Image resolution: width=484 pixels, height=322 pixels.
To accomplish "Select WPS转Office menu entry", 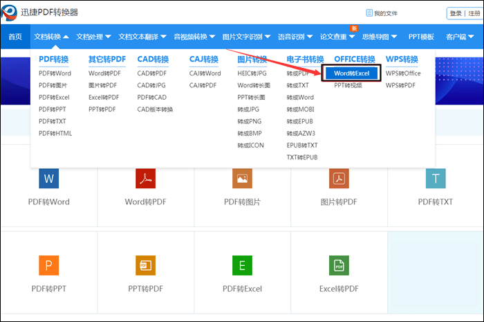I will (x=403, y=73).
